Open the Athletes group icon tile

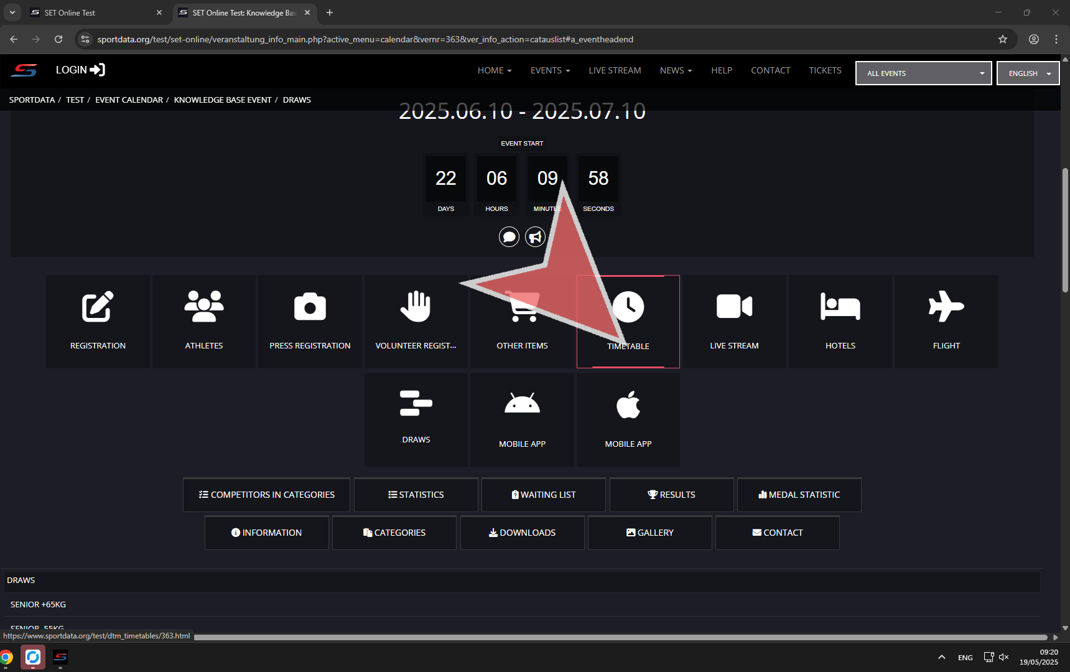tap(203, 321)
